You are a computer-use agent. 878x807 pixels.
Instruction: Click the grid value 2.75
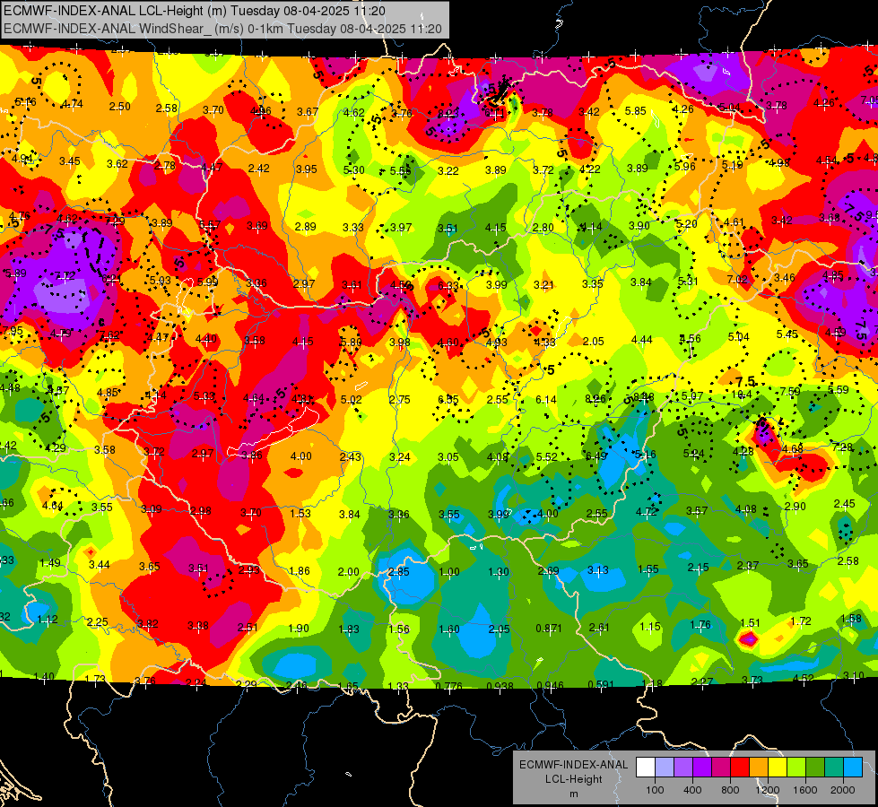[400, 399]
